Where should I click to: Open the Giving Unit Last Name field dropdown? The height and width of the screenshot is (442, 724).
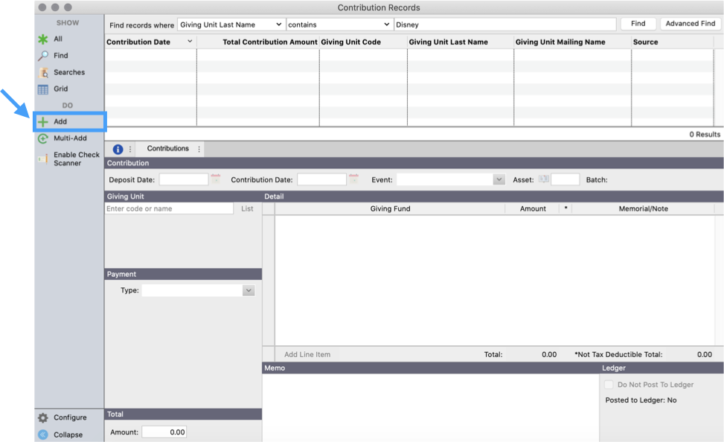pyautogui.click(x=231, y=24)
